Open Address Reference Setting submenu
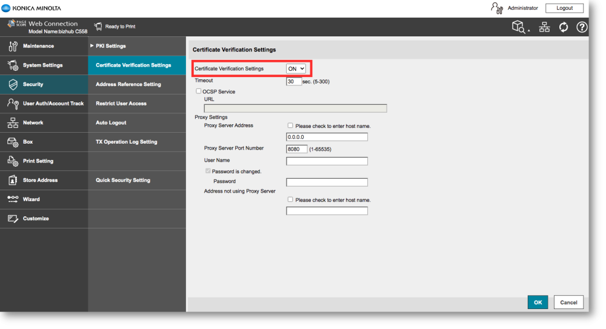The width and height of the screenshot is (606, 329). [x=137, y=84]
